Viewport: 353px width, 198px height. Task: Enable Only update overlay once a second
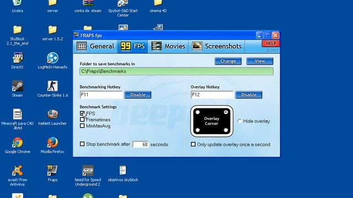(x=193, y=144)
